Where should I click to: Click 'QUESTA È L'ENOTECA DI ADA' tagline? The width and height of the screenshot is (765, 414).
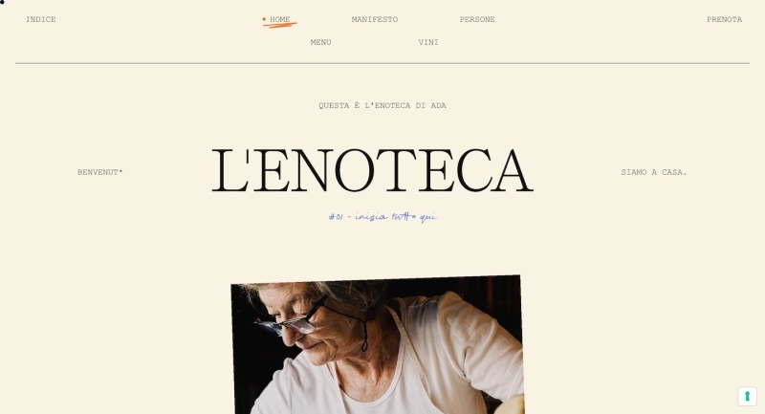382,105
